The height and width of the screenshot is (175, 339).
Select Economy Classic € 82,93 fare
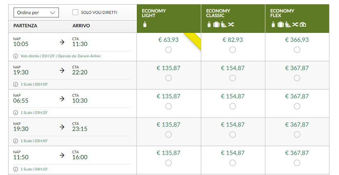233,50
